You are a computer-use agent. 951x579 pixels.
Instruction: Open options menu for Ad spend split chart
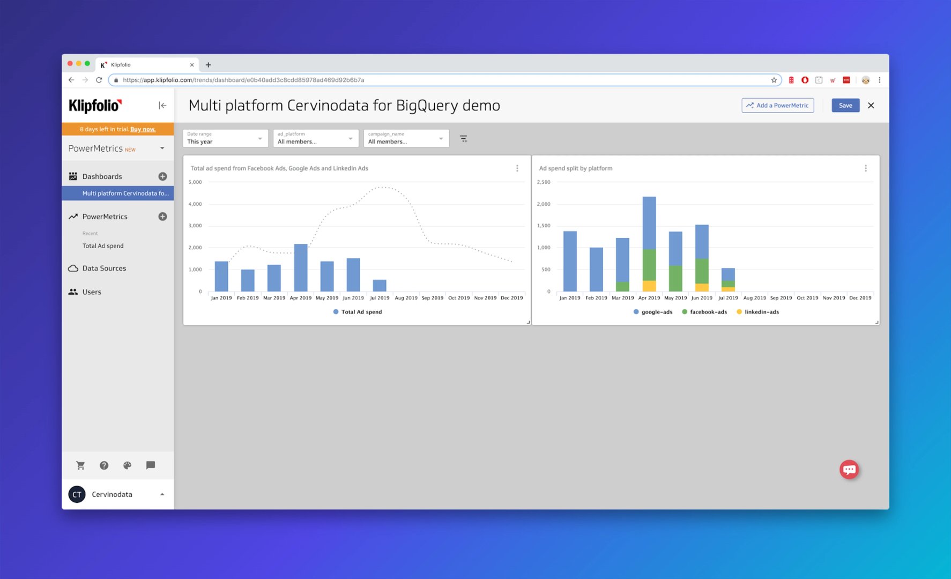[866, 168]
